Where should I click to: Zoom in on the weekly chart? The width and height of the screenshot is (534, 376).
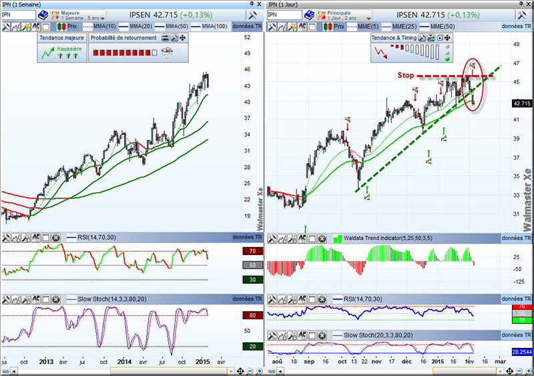260,371
